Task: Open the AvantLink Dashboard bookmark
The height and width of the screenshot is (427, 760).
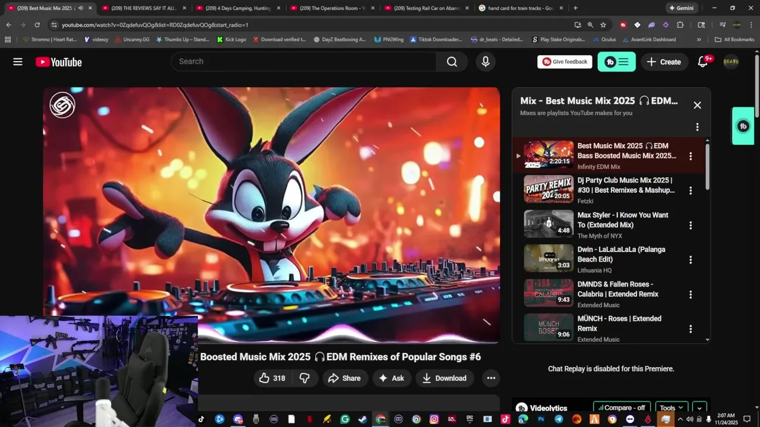Action: click(x=649, y=40)
